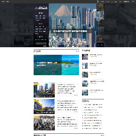Click the more link beside the news section heading
This screenshot has height=136, width=136.
(x=77, y=51)
